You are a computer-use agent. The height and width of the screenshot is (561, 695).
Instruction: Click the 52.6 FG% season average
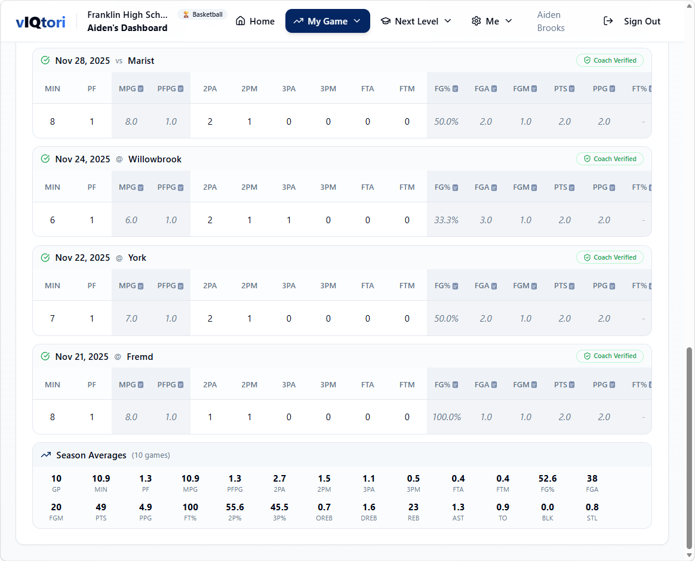[x=548, y=479]
